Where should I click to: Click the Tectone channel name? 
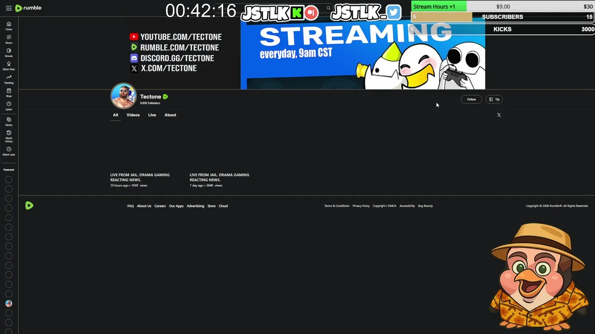pos(151,96)
